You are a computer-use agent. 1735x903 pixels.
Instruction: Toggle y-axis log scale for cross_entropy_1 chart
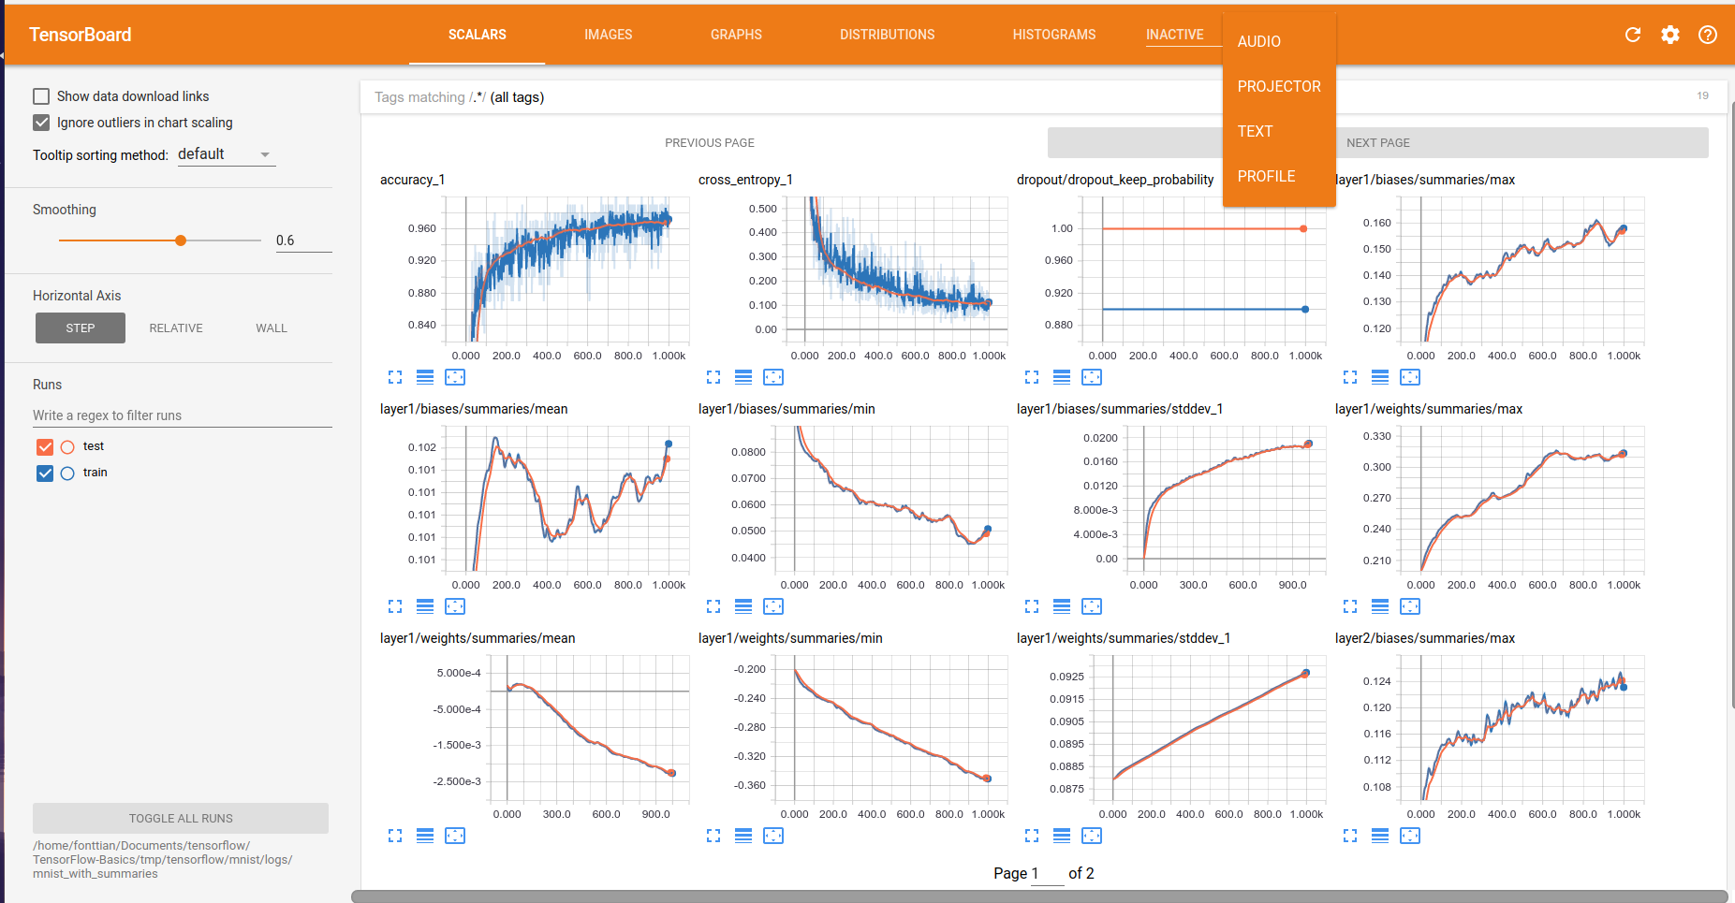(x=743, y=377)
